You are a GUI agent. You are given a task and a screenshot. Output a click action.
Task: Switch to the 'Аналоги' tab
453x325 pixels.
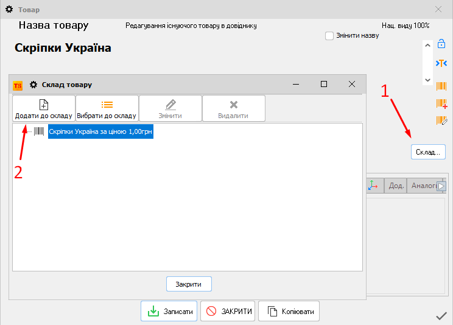(423, 186)
